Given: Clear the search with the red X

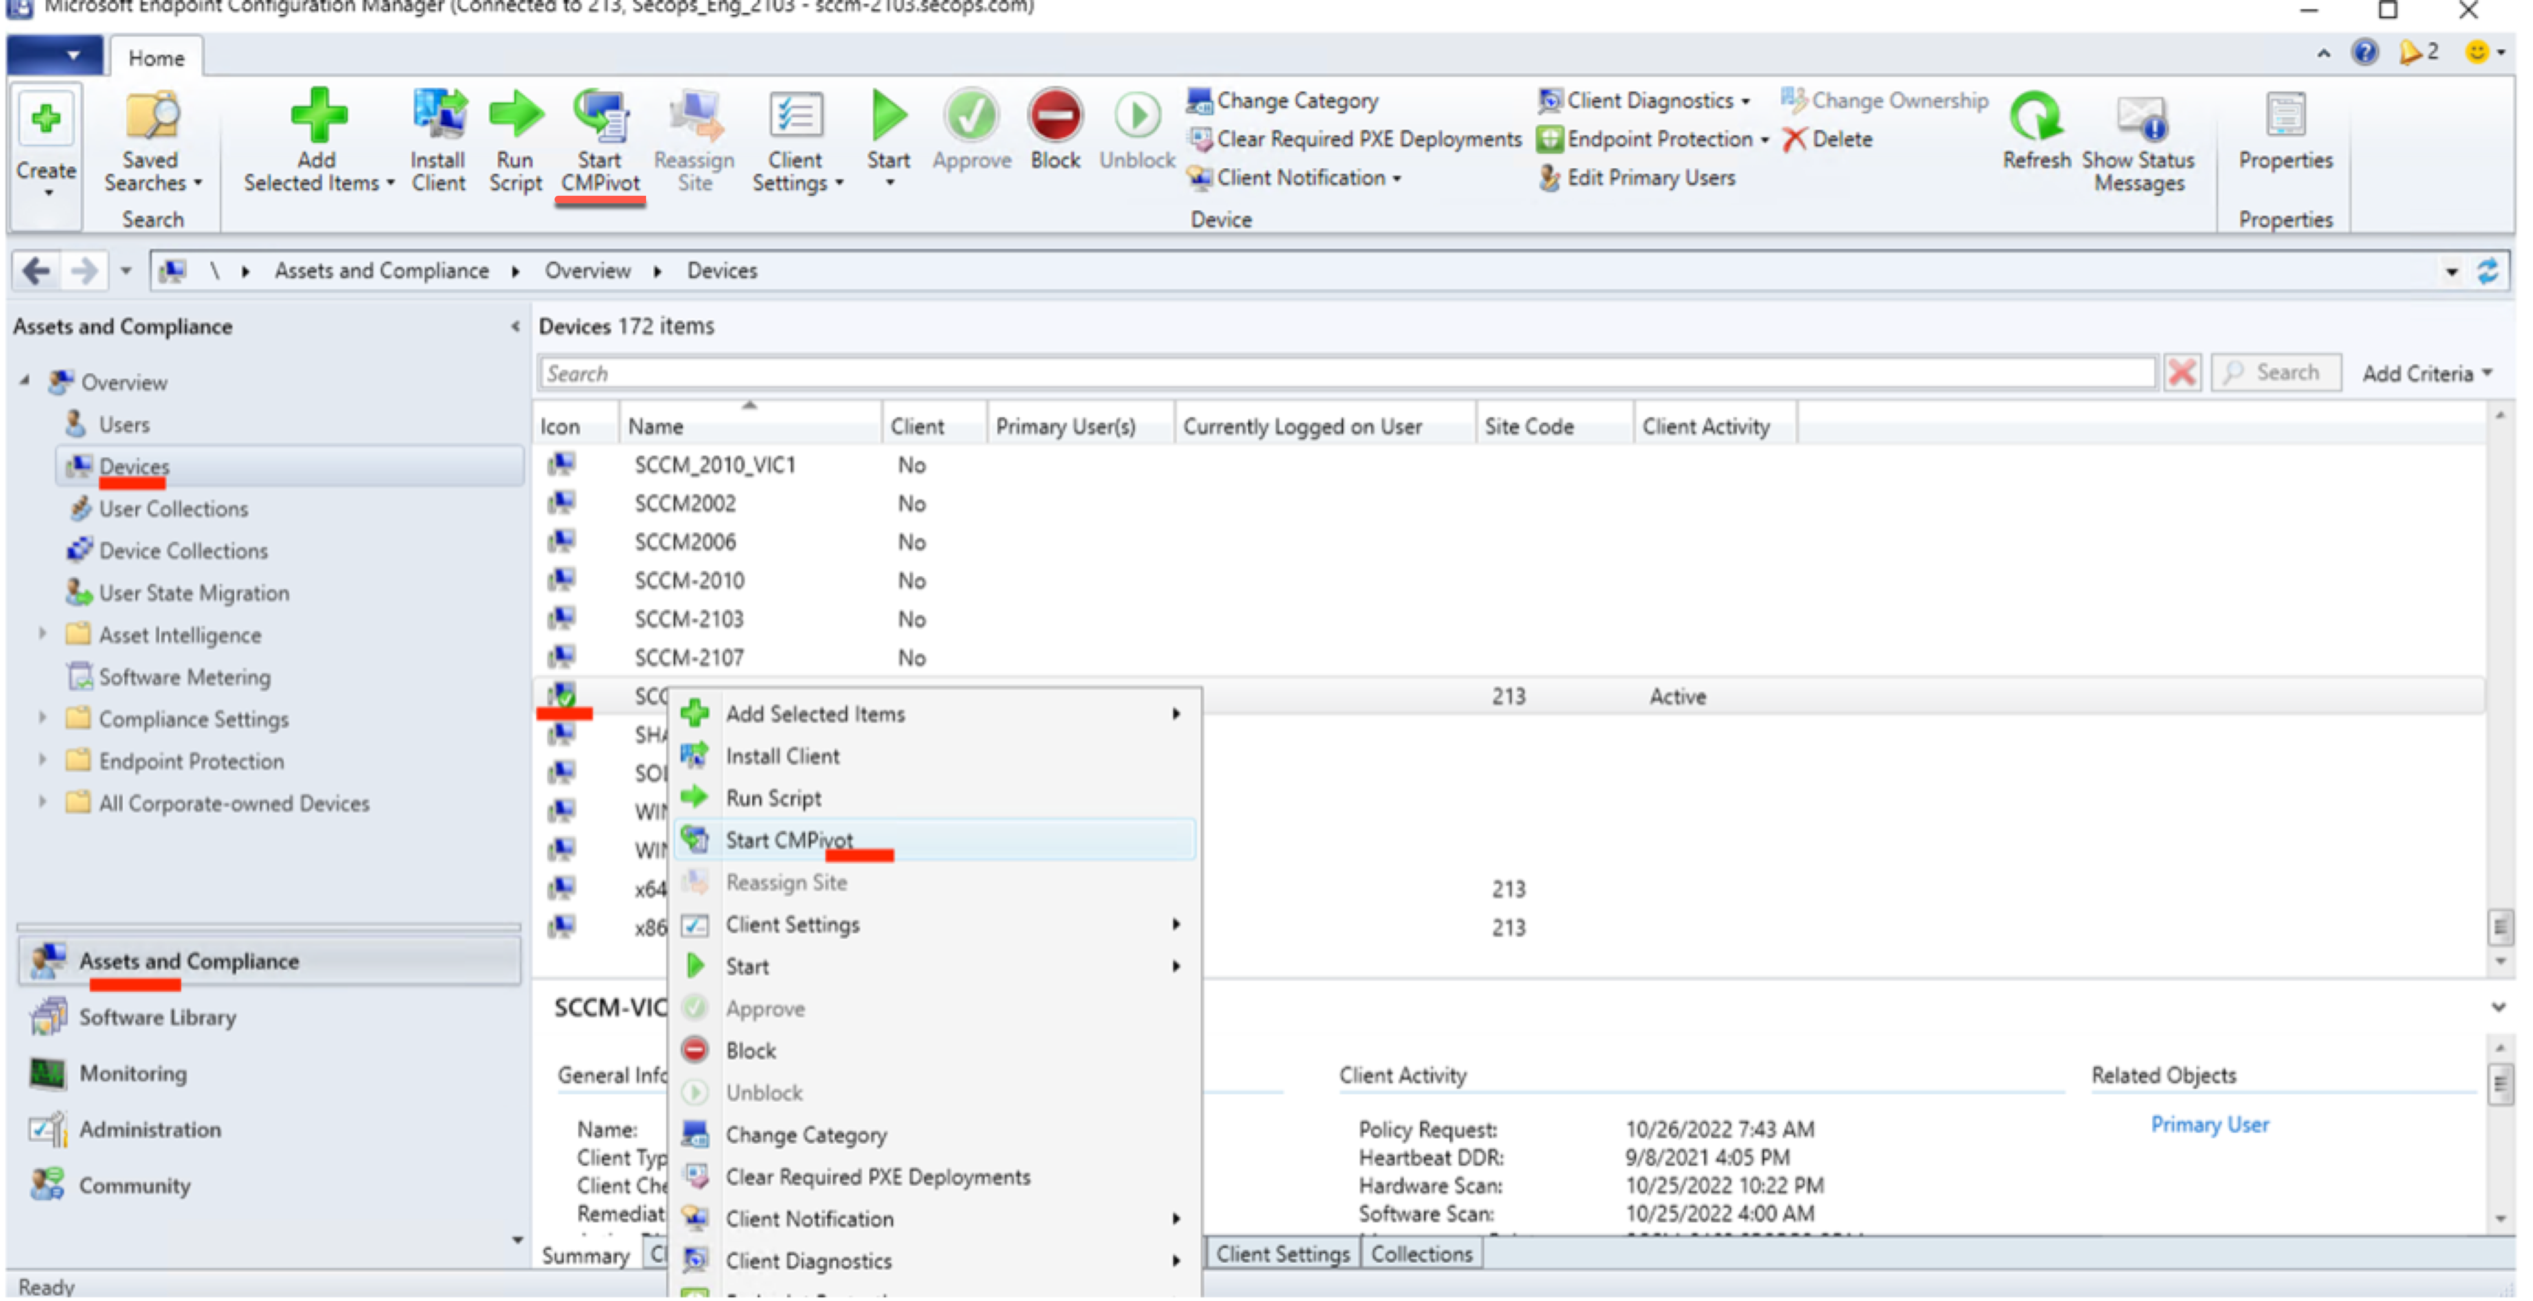Looking at the screenshot, I should pos(2182,373).
